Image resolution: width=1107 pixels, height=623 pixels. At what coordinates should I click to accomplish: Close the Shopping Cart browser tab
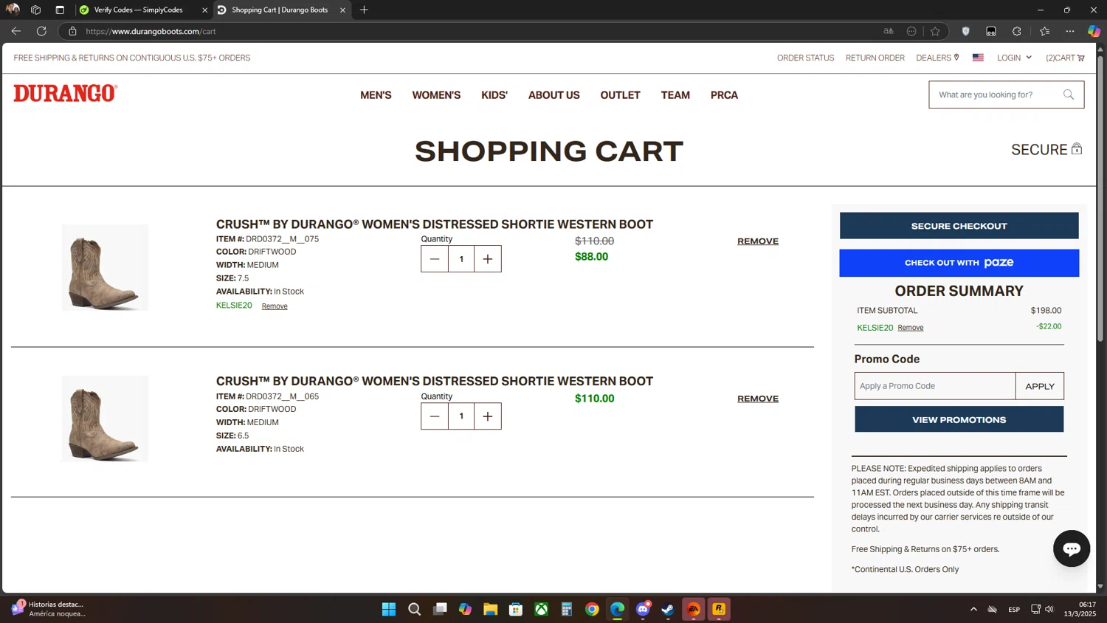[x=342, y=10]
